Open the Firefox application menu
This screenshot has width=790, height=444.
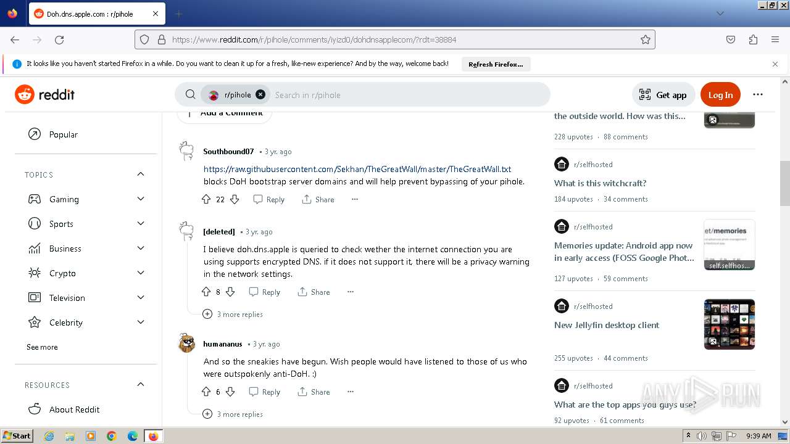click(x=775, y=39)
